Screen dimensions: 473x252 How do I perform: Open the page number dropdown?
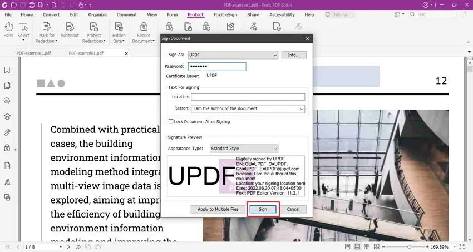(61, 247)
